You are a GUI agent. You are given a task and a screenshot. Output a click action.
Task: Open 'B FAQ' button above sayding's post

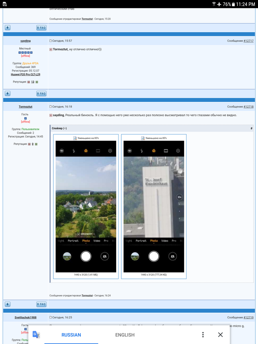point(41,28)
